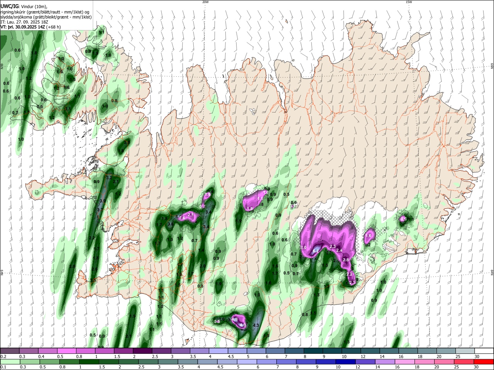Image resolution: width=494 pixels, height=370 pixels.
Task: Click the rain legend swatch between 0.5 and 0.8
Action: (x=49, y=362)
